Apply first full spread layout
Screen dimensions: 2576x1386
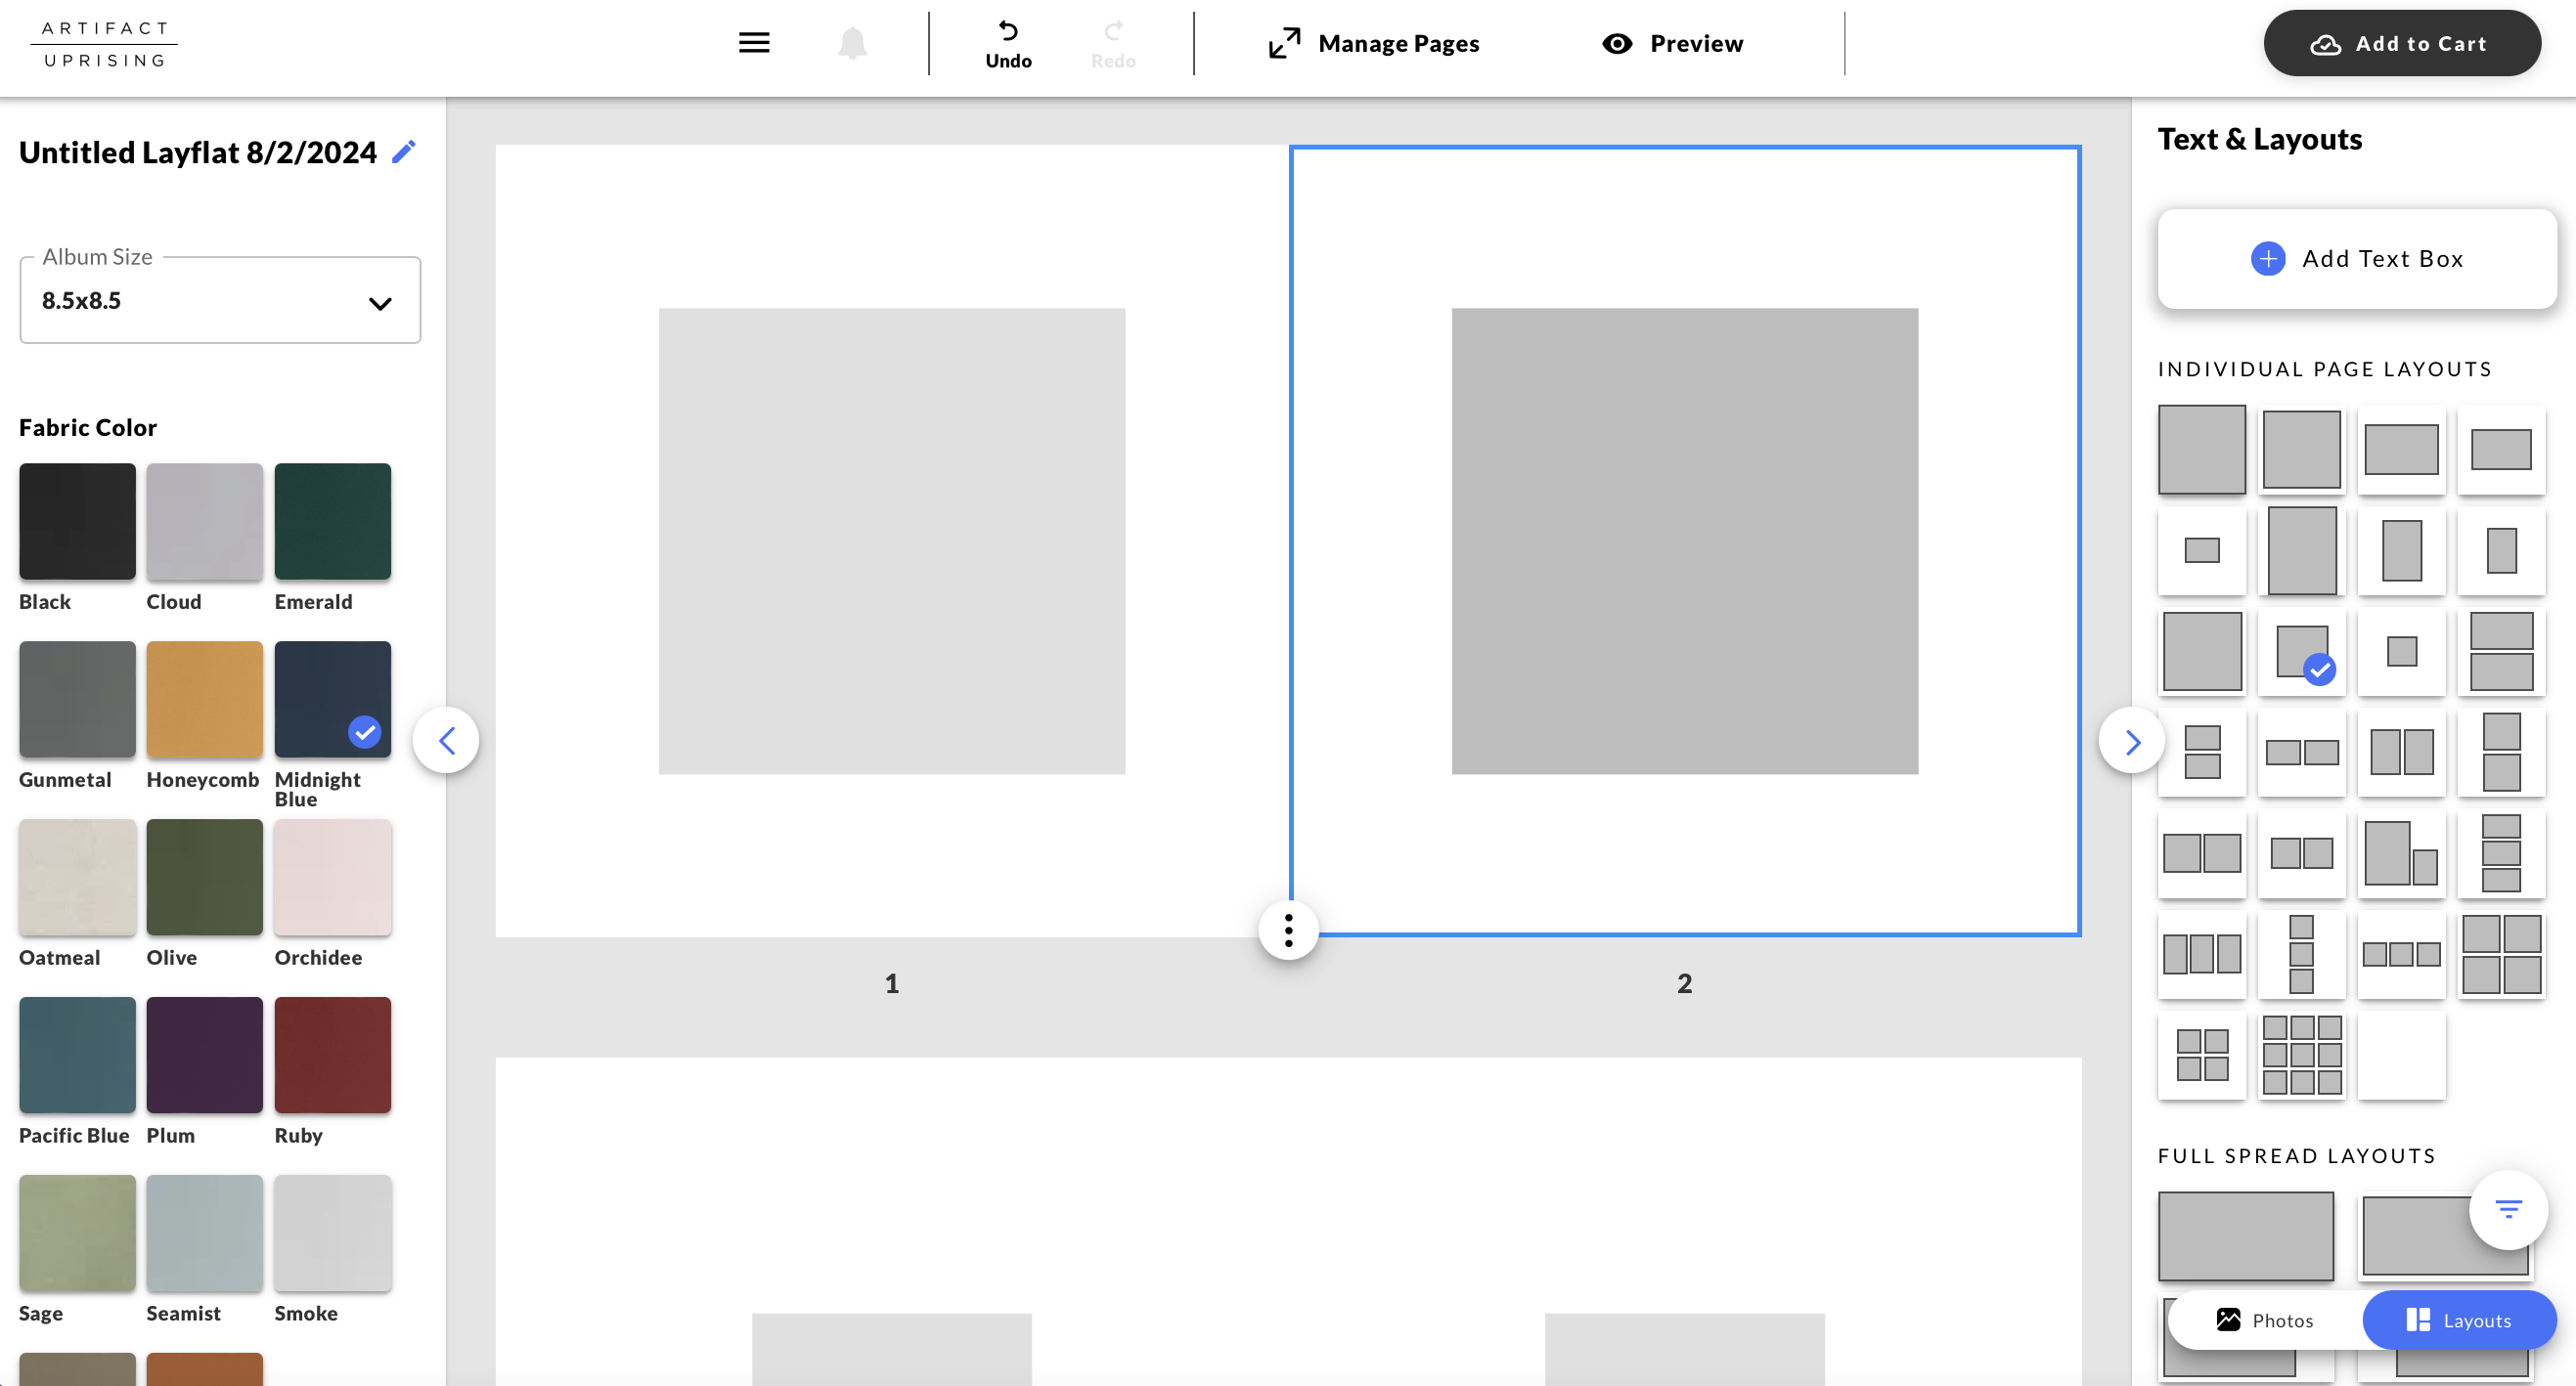pyautogui.click(x=2245, y=1236)
